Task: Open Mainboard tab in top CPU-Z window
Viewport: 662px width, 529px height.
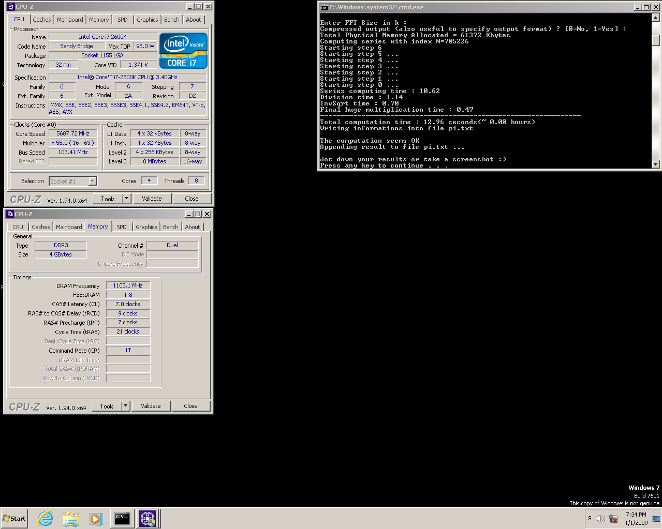Action: tap(70, 20)
